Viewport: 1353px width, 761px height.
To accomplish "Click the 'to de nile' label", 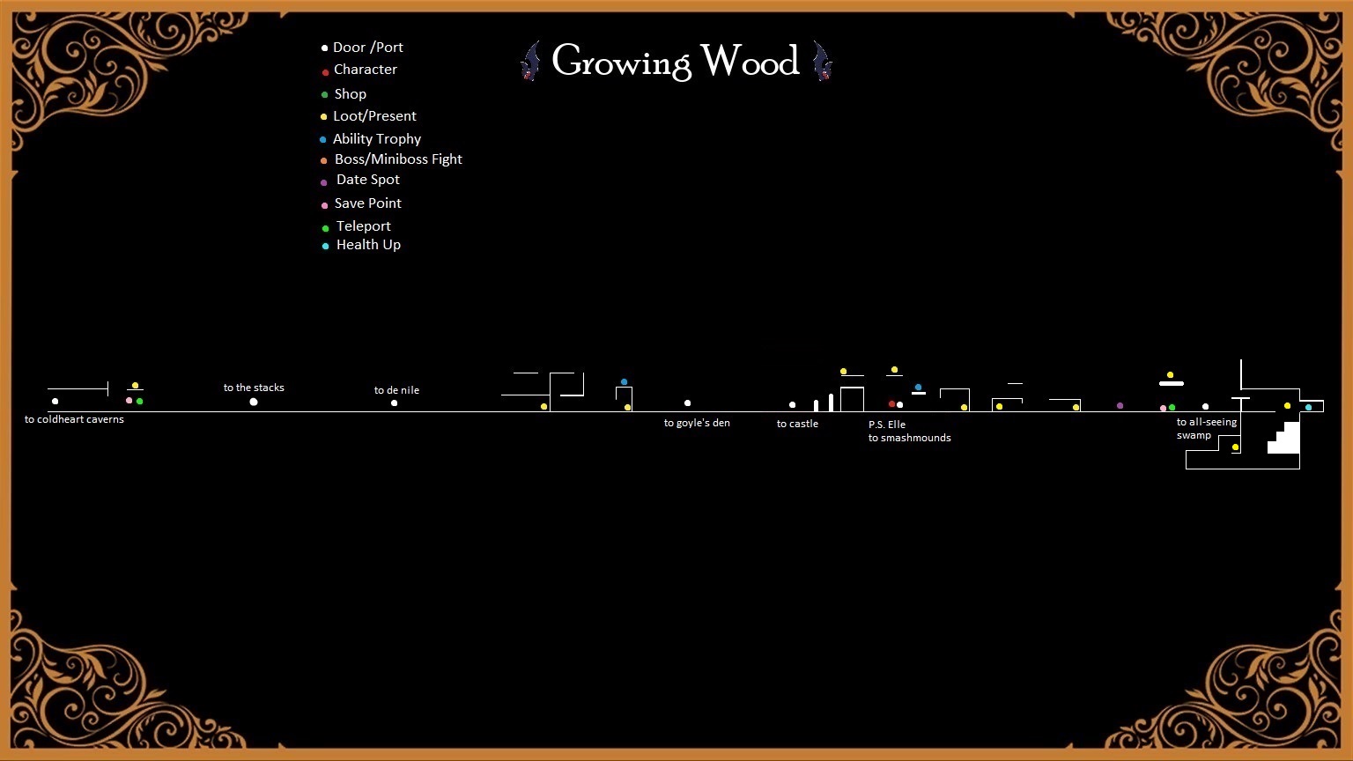I will 396,390.
